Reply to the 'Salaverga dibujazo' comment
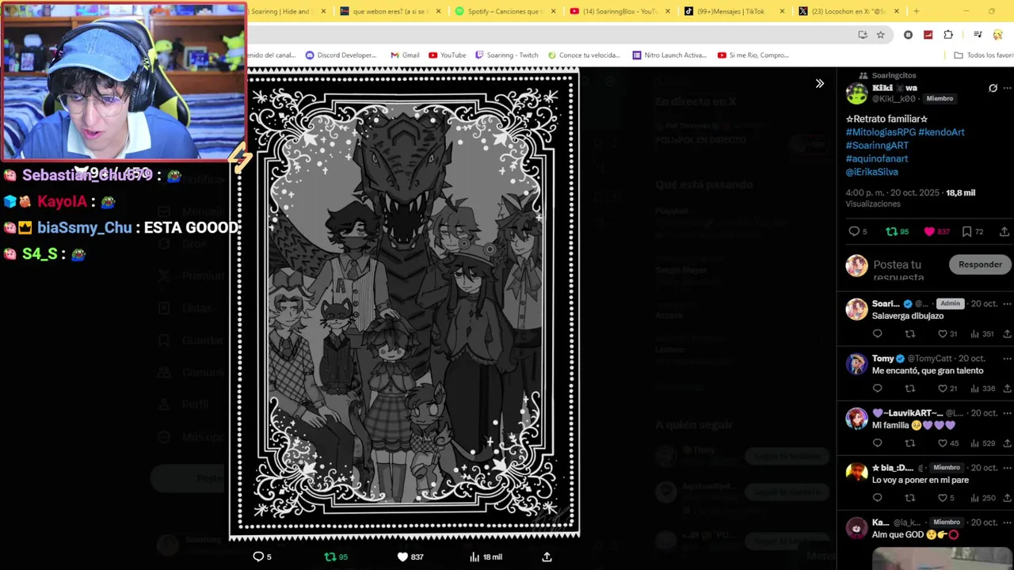The width and height of the screenshot is (1014, 570). [x=877, y=334]
